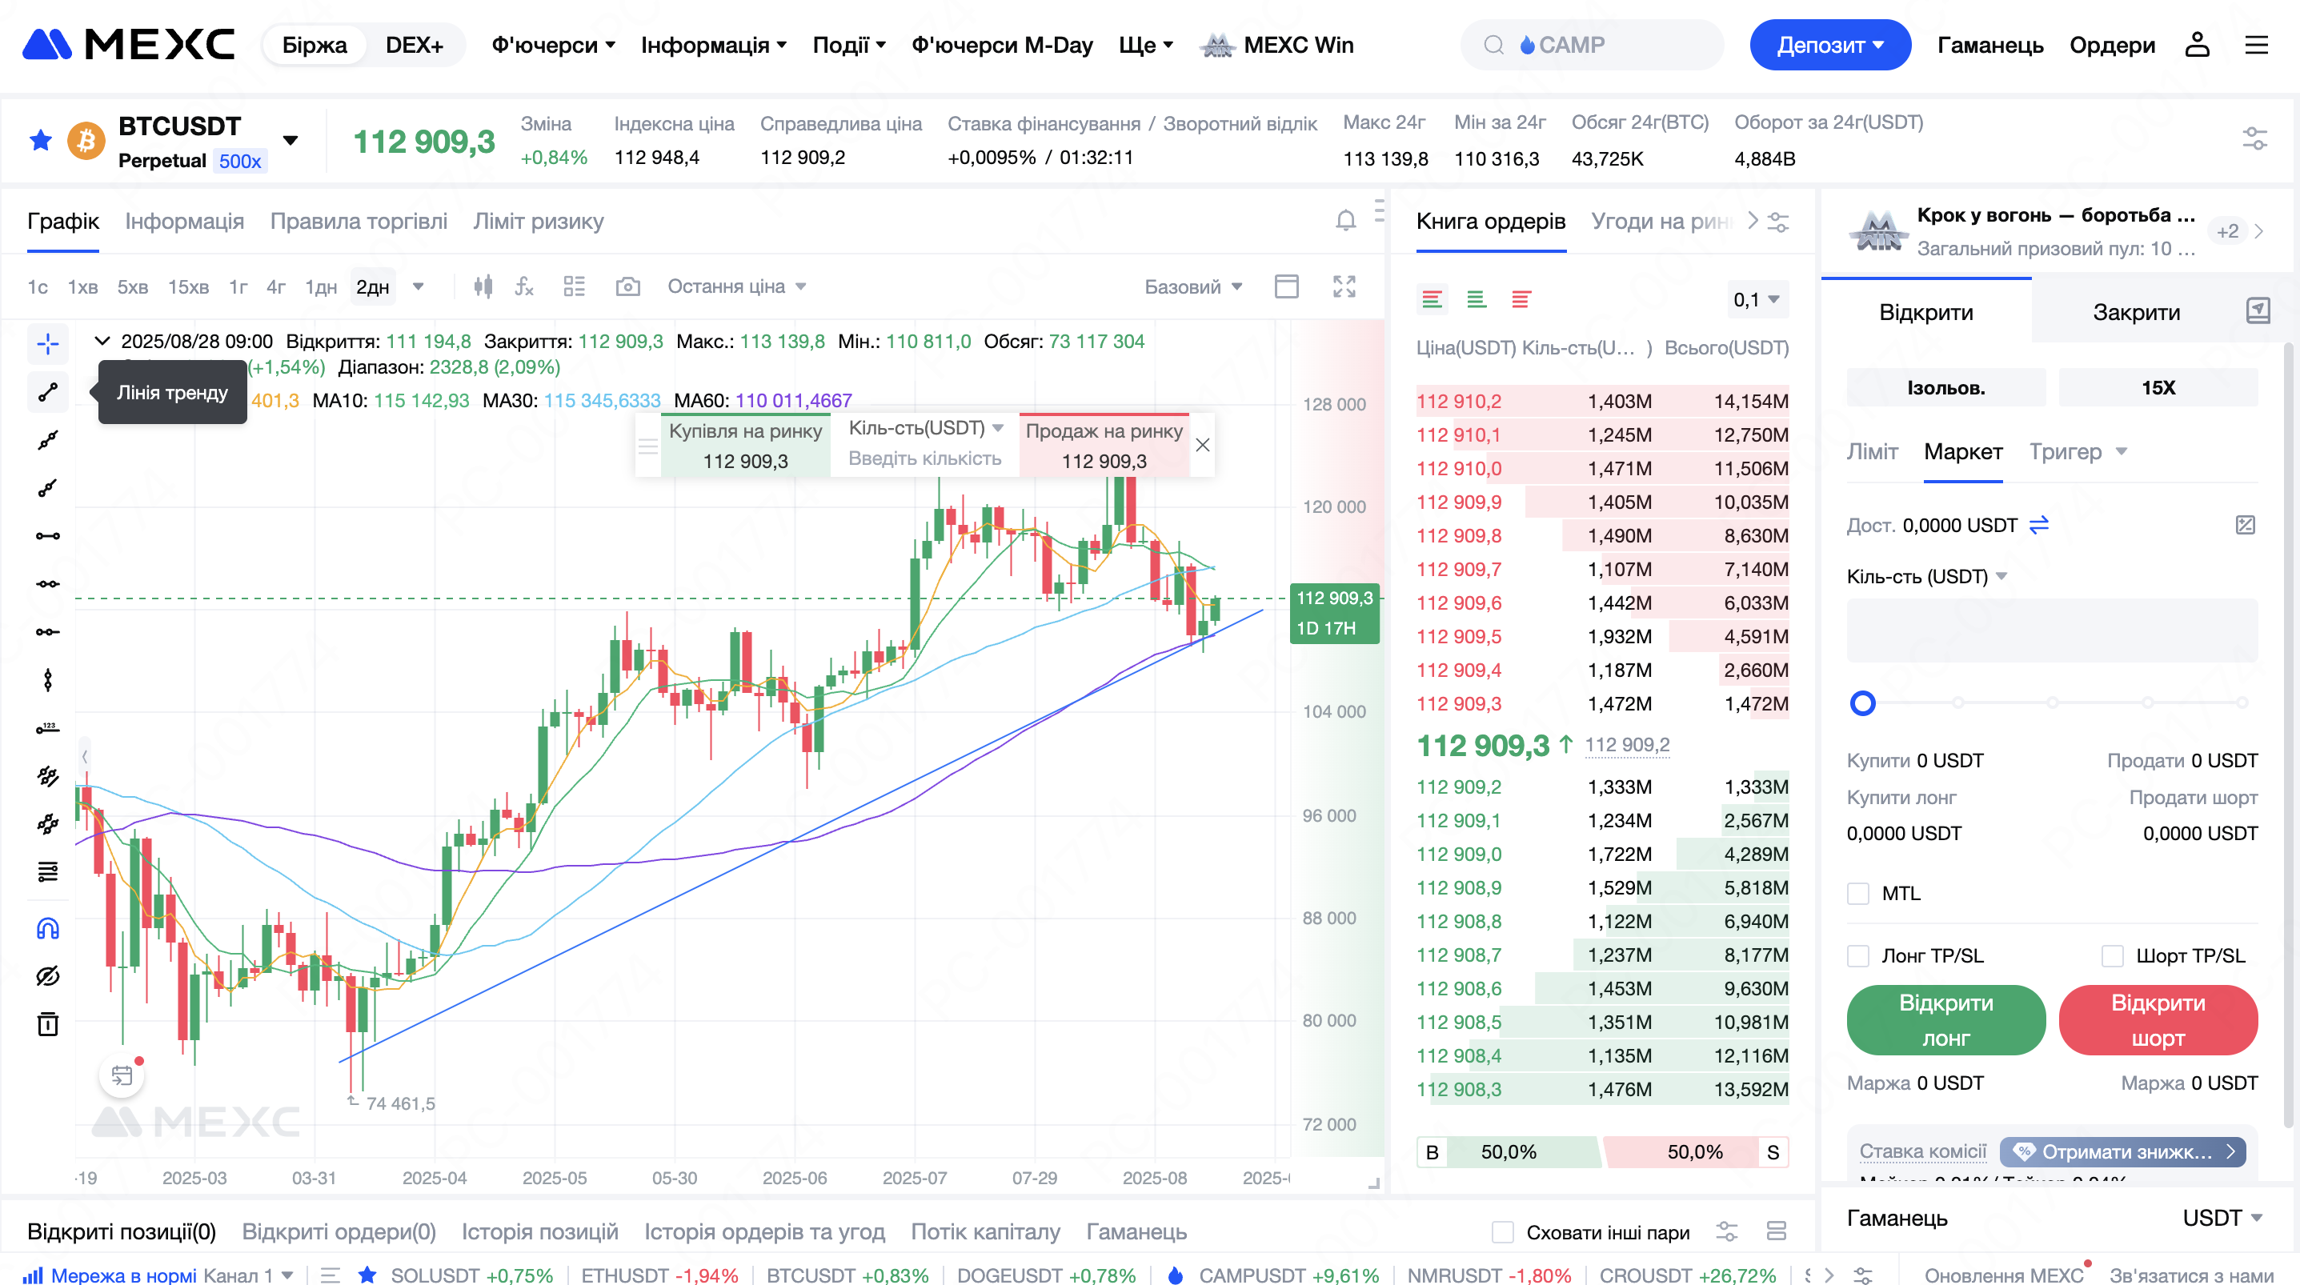Hide all drawings with the eye icon
2300x1285 pixels.
(47, 976)
